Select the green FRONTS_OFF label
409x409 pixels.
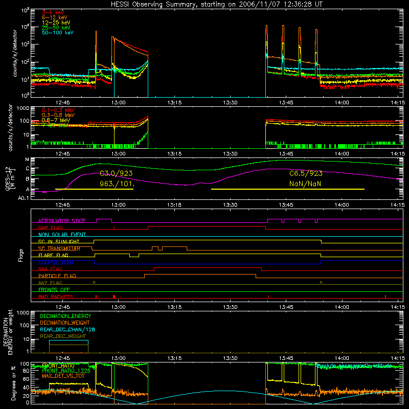(54, 290)
